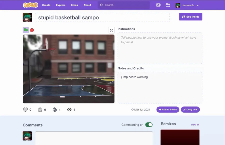The image size is (225, 145).
Task: Focus the Search field
Action: tap(124, 5)
